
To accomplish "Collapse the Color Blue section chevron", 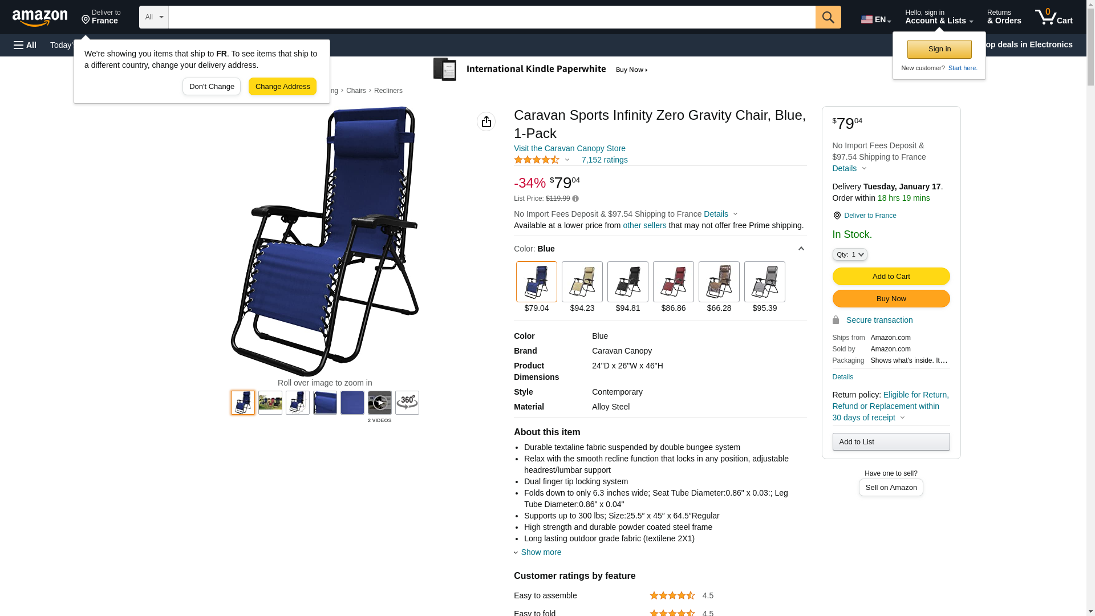I will 801,249.
